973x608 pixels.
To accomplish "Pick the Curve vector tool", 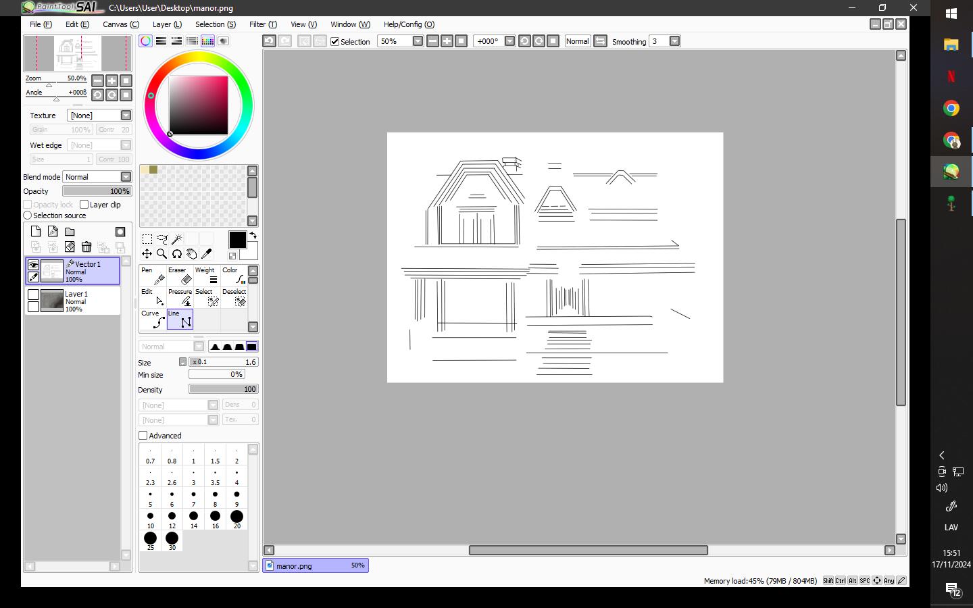I will (153, 319).
